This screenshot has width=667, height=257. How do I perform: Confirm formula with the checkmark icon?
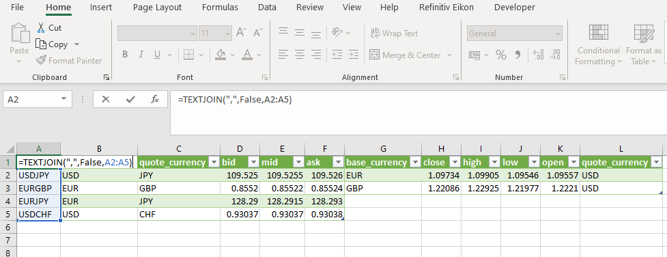pyautogui.click(x=130, y=99)
